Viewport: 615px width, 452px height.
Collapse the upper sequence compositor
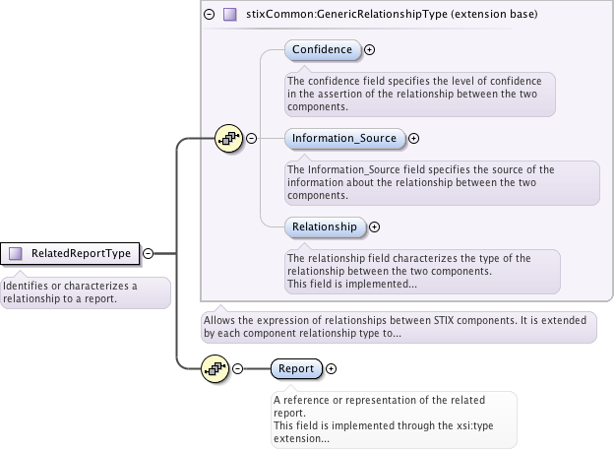pos(251,139)
